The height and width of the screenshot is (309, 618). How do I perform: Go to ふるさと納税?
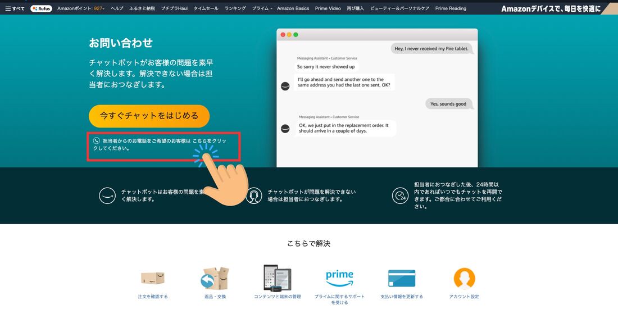pyautogui.click(x=142, y=8)
